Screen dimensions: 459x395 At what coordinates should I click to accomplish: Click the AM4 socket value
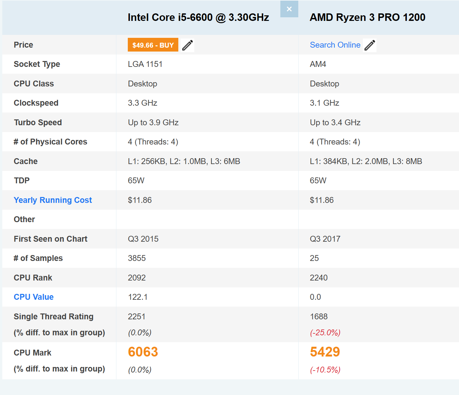point(318,64)
